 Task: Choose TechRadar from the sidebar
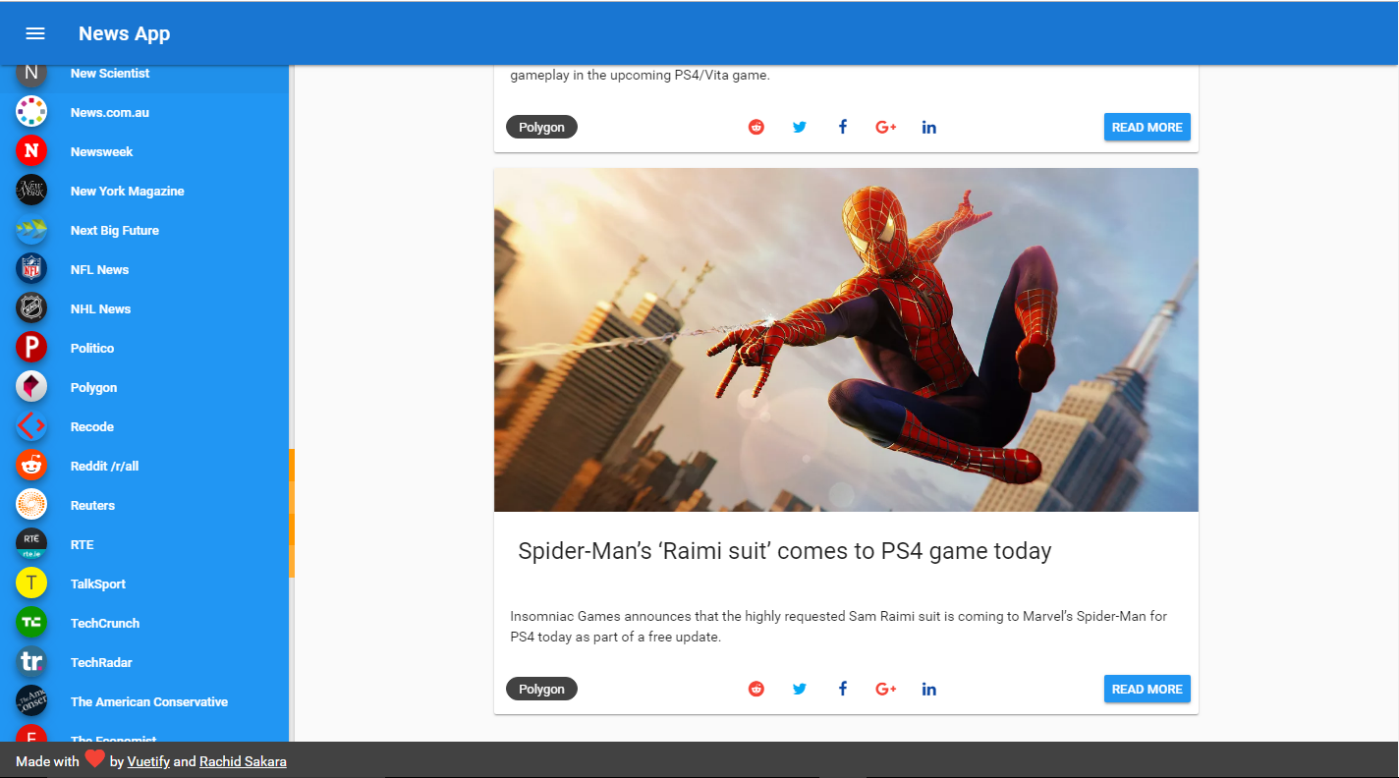click(144, 662)
